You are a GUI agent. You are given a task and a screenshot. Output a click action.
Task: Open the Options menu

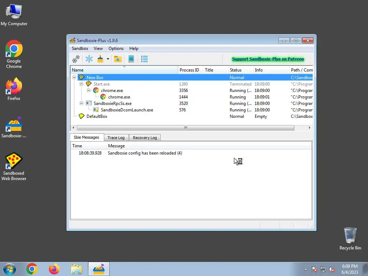point(116,49)
